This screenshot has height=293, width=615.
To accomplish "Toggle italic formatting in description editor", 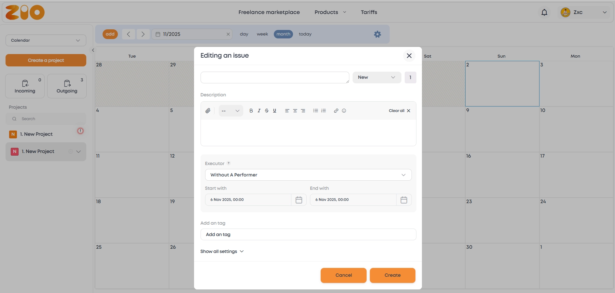I will point(259,111).
